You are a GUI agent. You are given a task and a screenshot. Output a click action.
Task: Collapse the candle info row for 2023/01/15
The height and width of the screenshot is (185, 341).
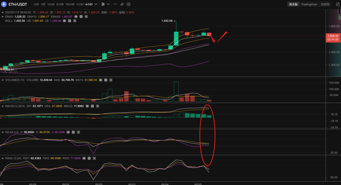point(3,12)
